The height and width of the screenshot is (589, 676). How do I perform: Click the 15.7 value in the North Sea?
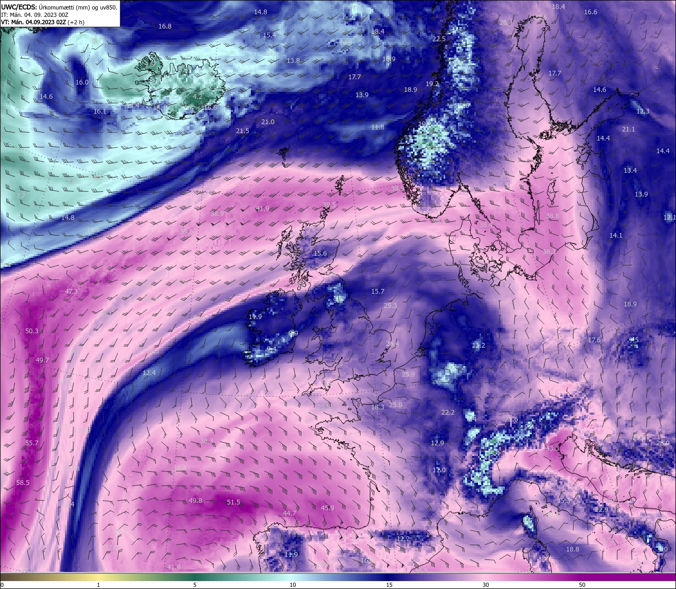tap(378, 291)
